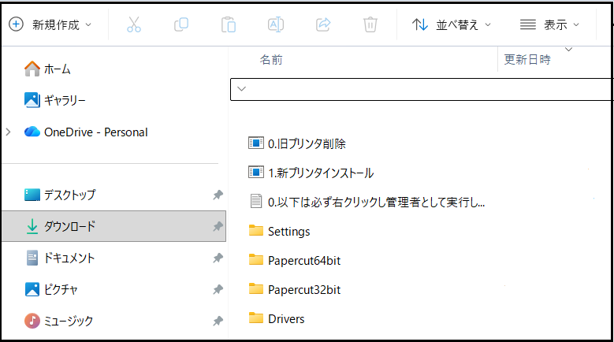This screenshot has height=342, width=614.
Task: Click the folder icon of Papercut32bit
Action: pyautogui.click(x=256, y=288)
